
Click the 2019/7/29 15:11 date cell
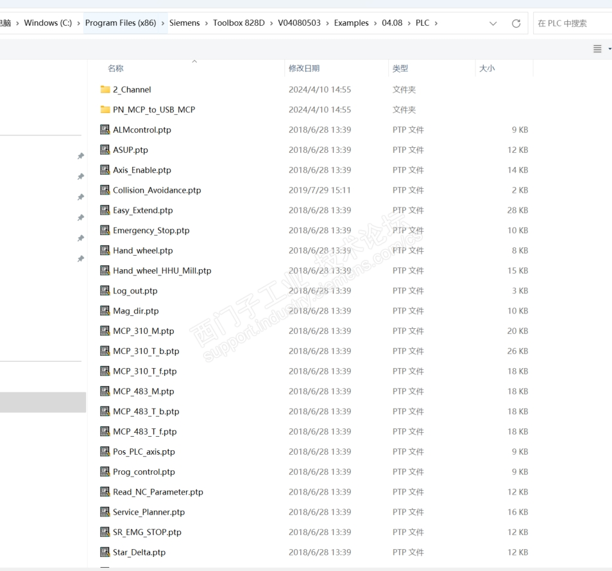click(x=319, y=190)
